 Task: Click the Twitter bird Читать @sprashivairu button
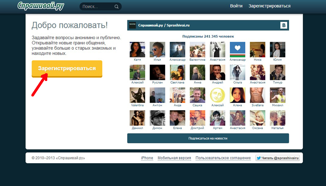pyautogui.click(x=278, y=158)
